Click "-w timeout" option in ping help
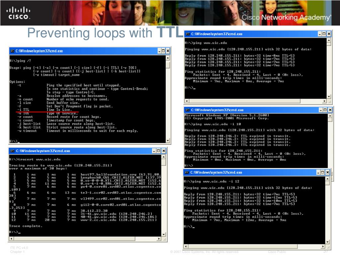This screenshot has height=255, width=340. pos(27,131)
